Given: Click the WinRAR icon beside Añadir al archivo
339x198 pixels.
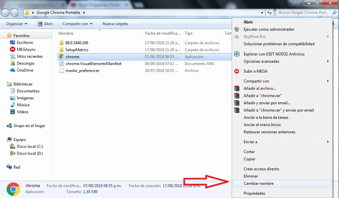Looking at the screenshot, I should click(237, 88).
